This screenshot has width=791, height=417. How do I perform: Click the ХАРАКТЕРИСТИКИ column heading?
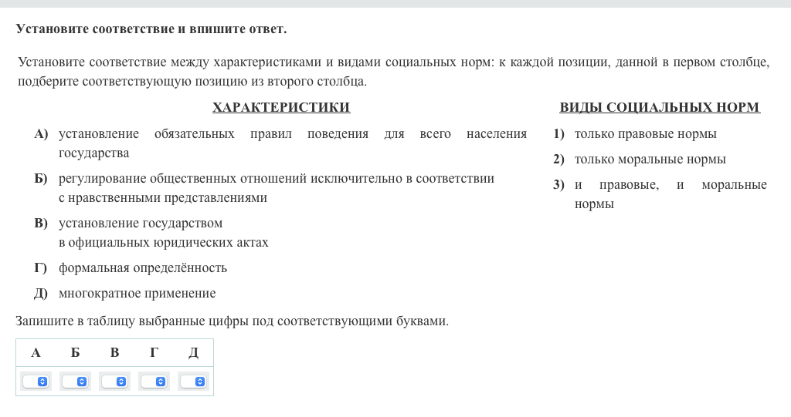(x=281, y=108)
